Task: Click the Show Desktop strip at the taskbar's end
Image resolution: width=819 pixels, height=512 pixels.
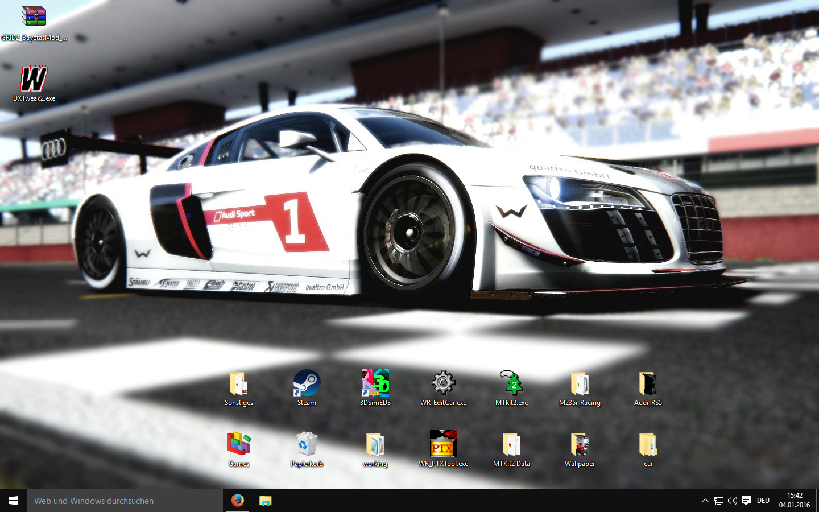Action: (x=817, y=501)
